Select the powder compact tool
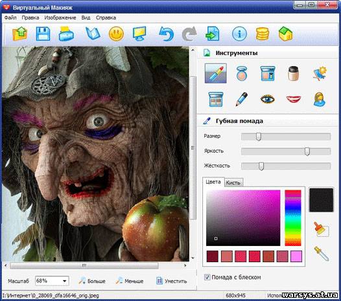This screenshot has width=341, height=301. click(241, 73)
